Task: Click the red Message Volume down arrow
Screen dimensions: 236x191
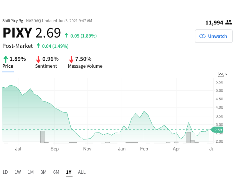Action: (x=71, y=59)
